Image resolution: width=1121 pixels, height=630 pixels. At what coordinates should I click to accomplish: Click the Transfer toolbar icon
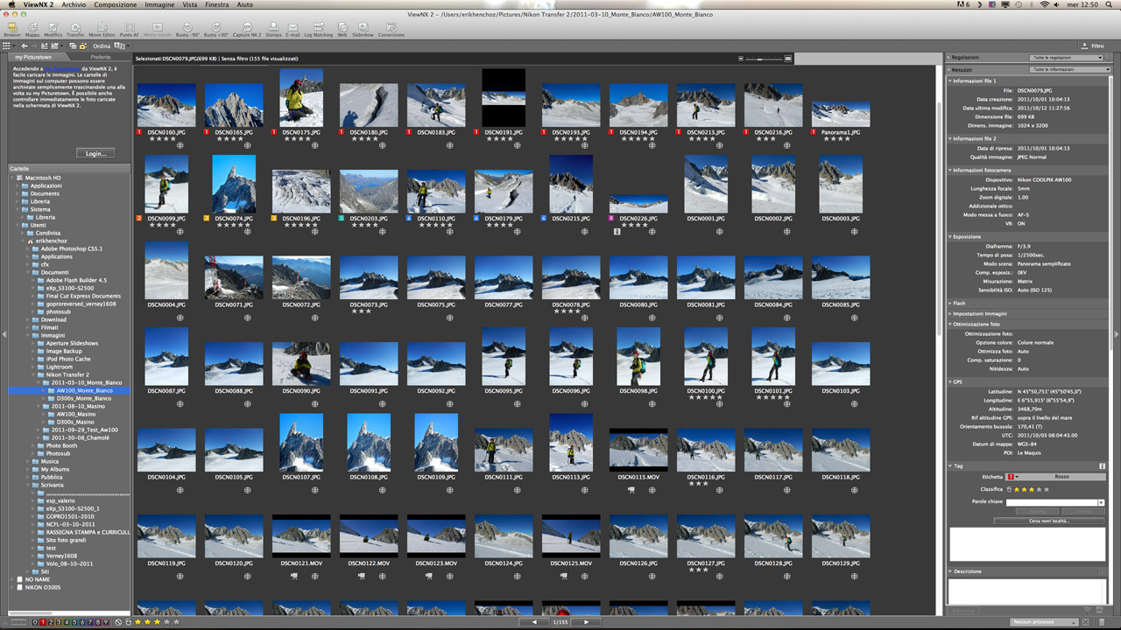tap(75, 29)
